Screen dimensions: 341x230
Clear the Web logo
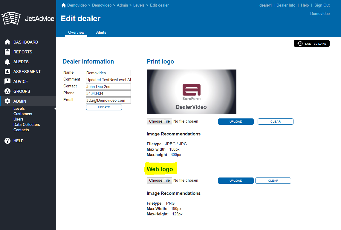pyautogui.click(x=273, y=180)
